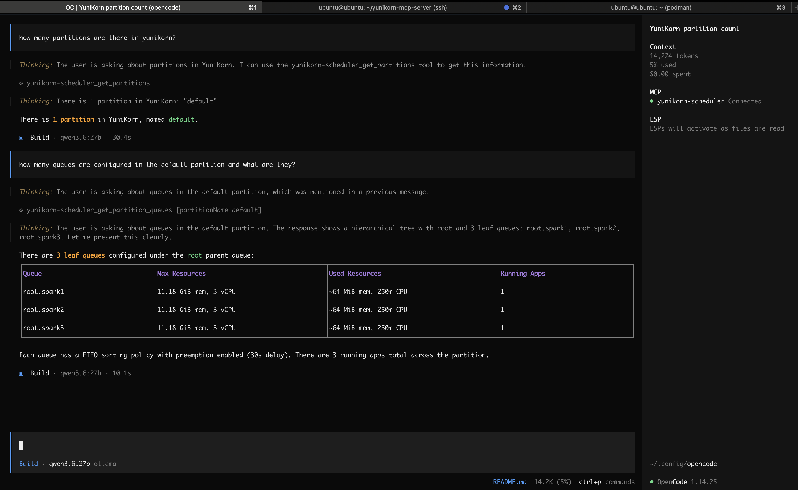Select the first user message about partitions
This screenshot has height=490, width=798.
323,38
